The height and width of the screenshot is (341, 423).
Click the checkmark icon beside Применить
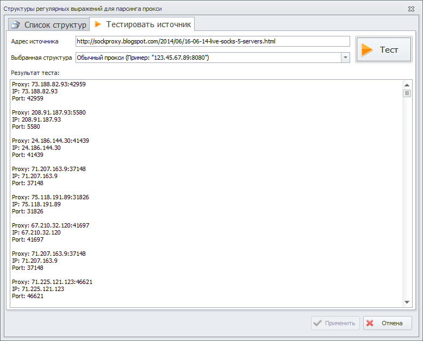[317, 323]
